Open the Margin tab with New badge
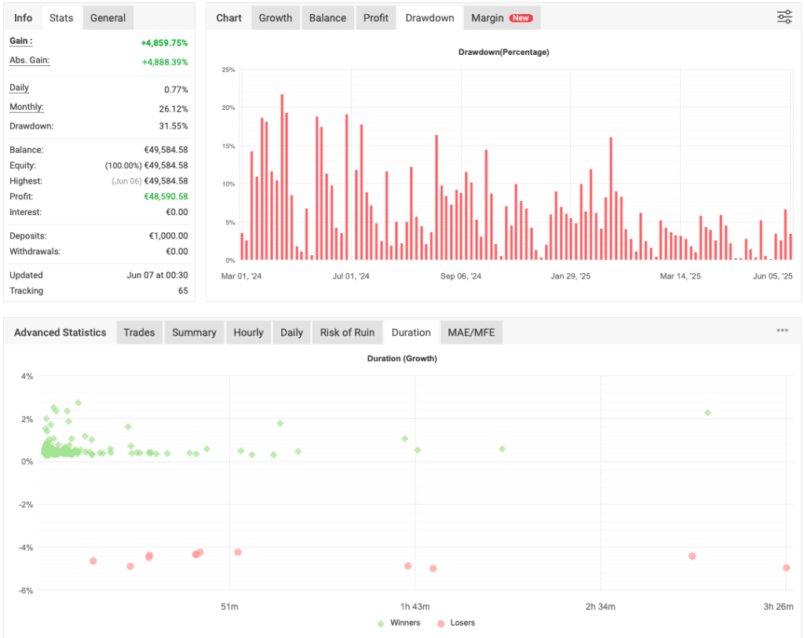This screenshot has height=638, width=804. pos(501,17)
